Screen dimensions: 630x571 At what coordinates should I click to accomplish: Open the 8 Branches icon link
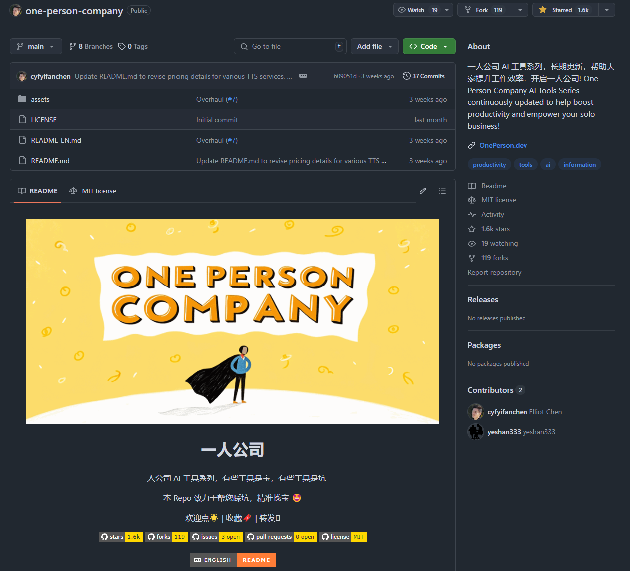(91, 46)
